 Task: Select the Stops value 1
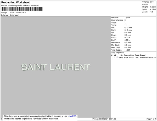tap(125, 22)
